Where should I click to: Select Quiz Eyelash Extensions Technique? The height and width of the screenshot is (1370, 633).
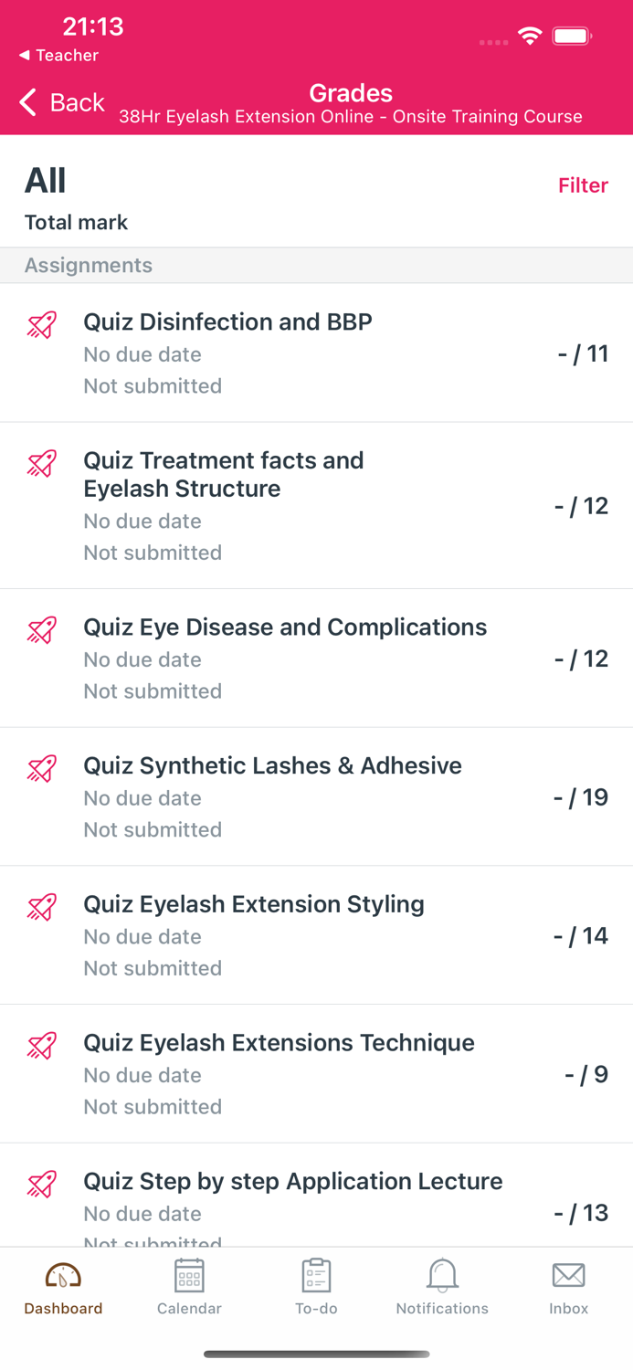point(279,1042)
